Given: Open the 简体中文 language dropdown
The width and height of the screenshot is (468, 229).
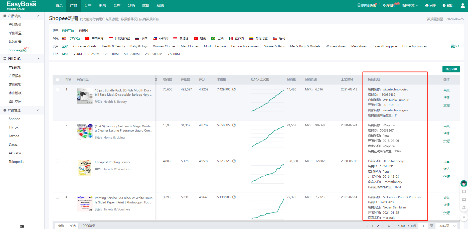Looking at the screenshot, I should pyautogui.click(x=410, y=5).
